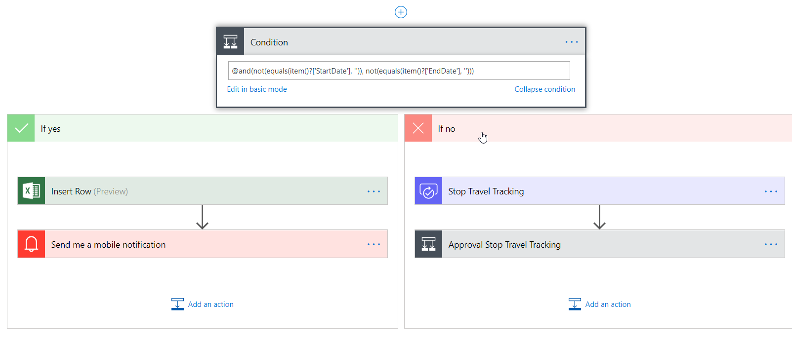792x338 pixels.
Task: Open Stop Travel Tracking ellipsis menu
Action: click(771, 191)
